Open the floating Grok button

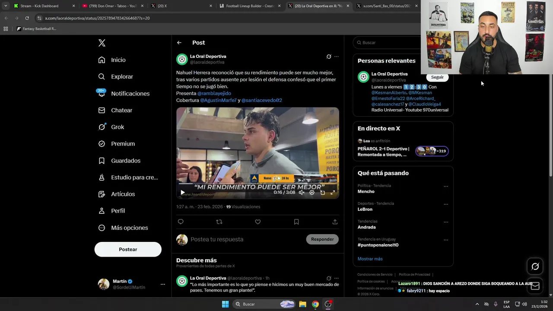point(535,267)
